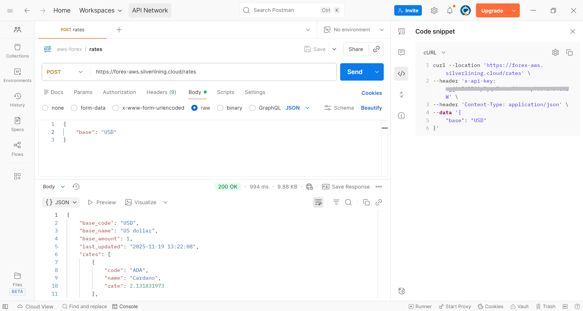
Task: Open the History sidebar panel
Action: point(17,100)
